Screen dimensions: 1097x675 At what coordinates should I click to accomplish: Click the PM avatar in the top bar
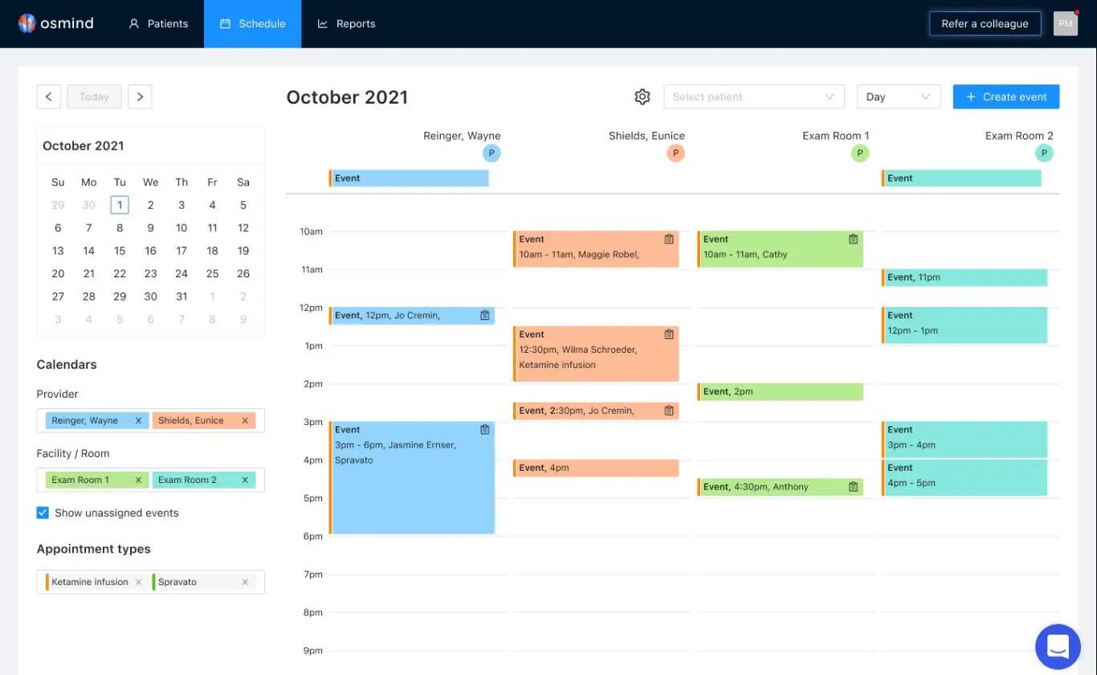click(x=1065, y=23)
